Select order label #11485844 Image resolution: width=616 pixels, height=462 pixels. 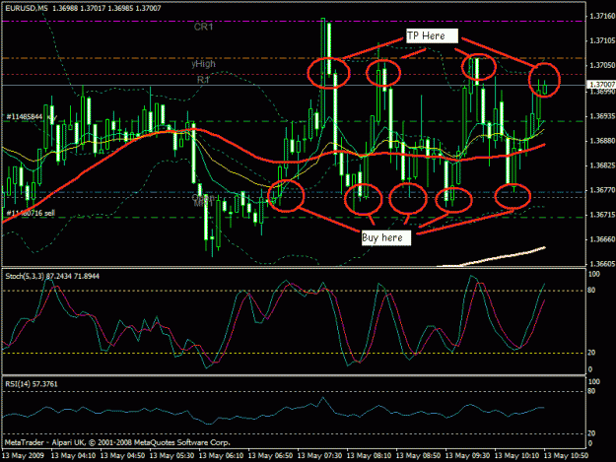point(25,116)
